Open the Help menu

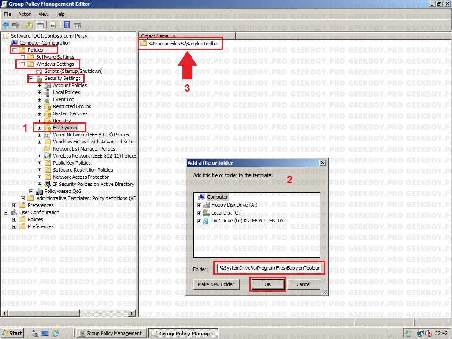[60, 14]
